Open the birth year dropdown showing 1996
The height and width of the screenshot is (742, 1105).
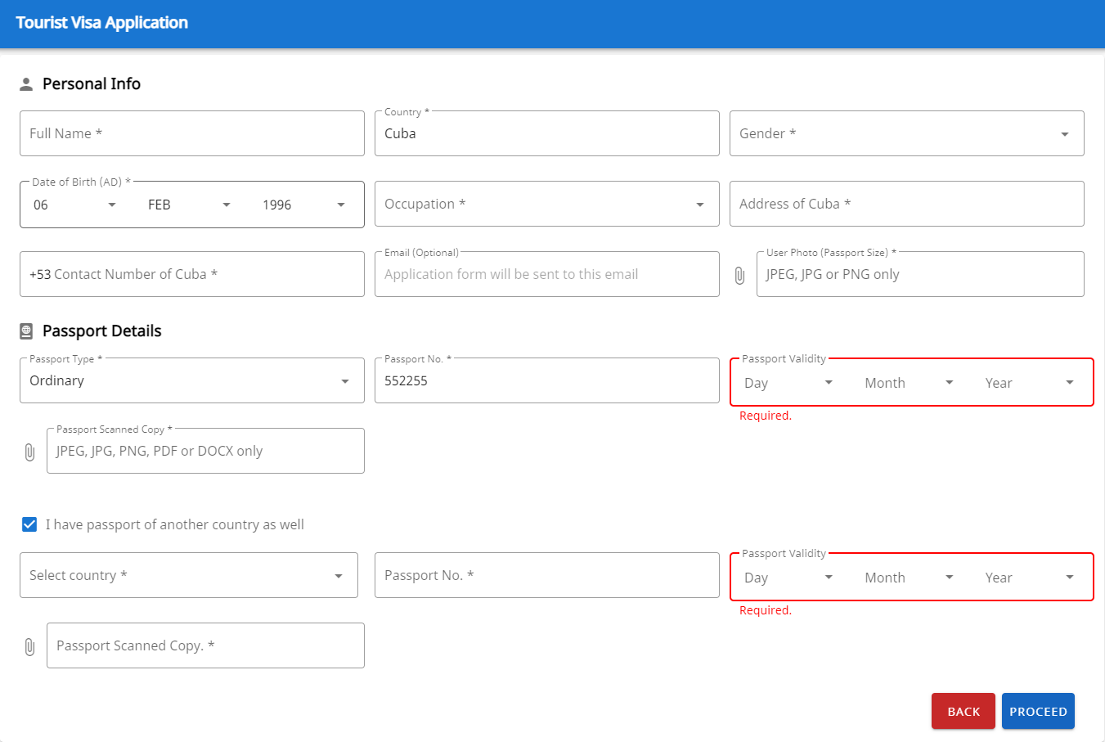[x=304, y=205]
